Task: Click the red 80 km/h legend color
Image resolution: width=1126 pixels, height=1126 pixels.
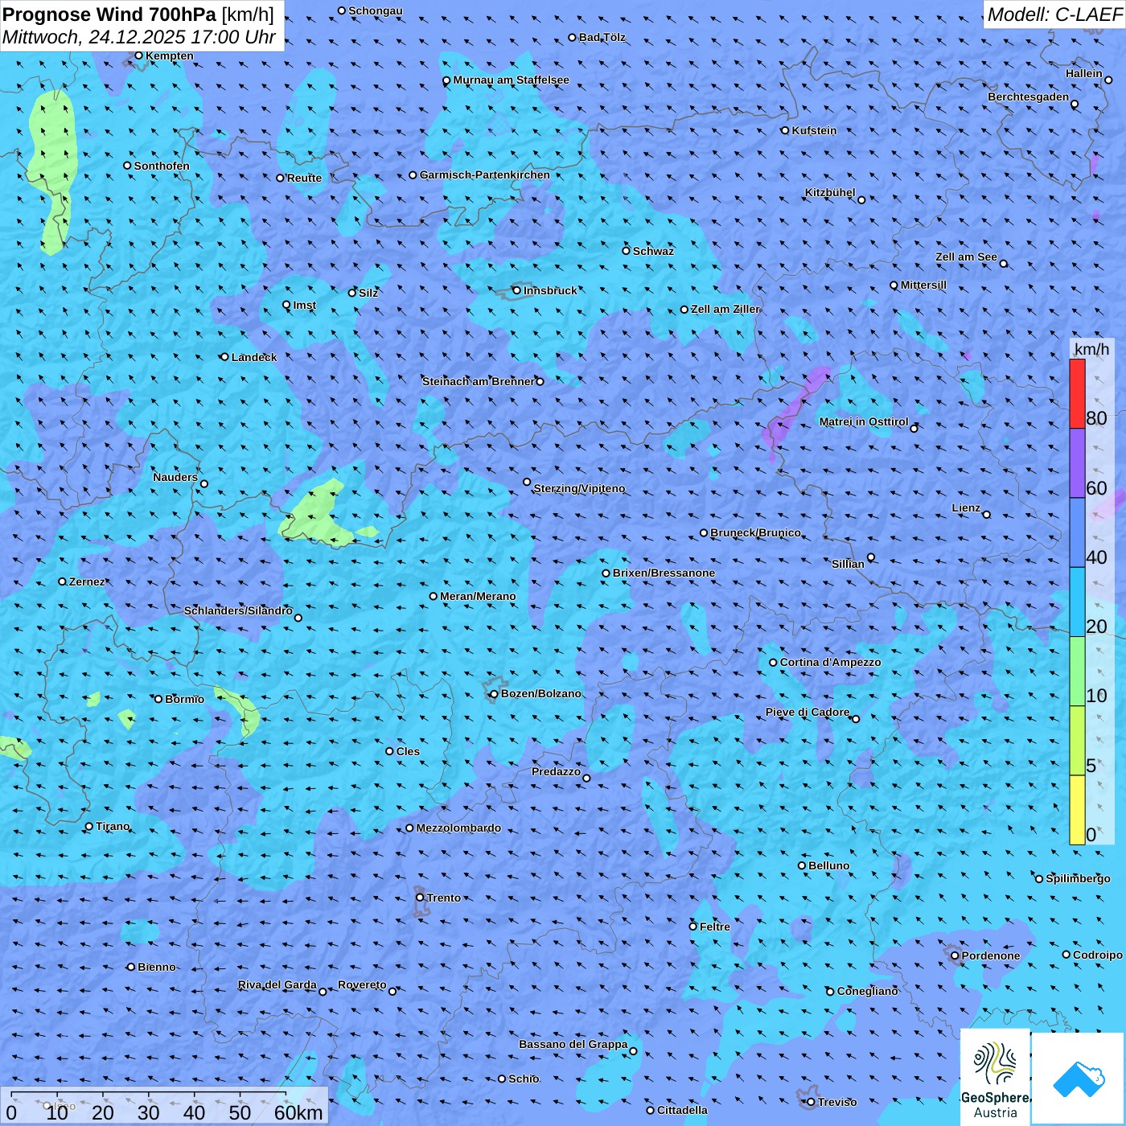Action: click(x=1077, y=393)
